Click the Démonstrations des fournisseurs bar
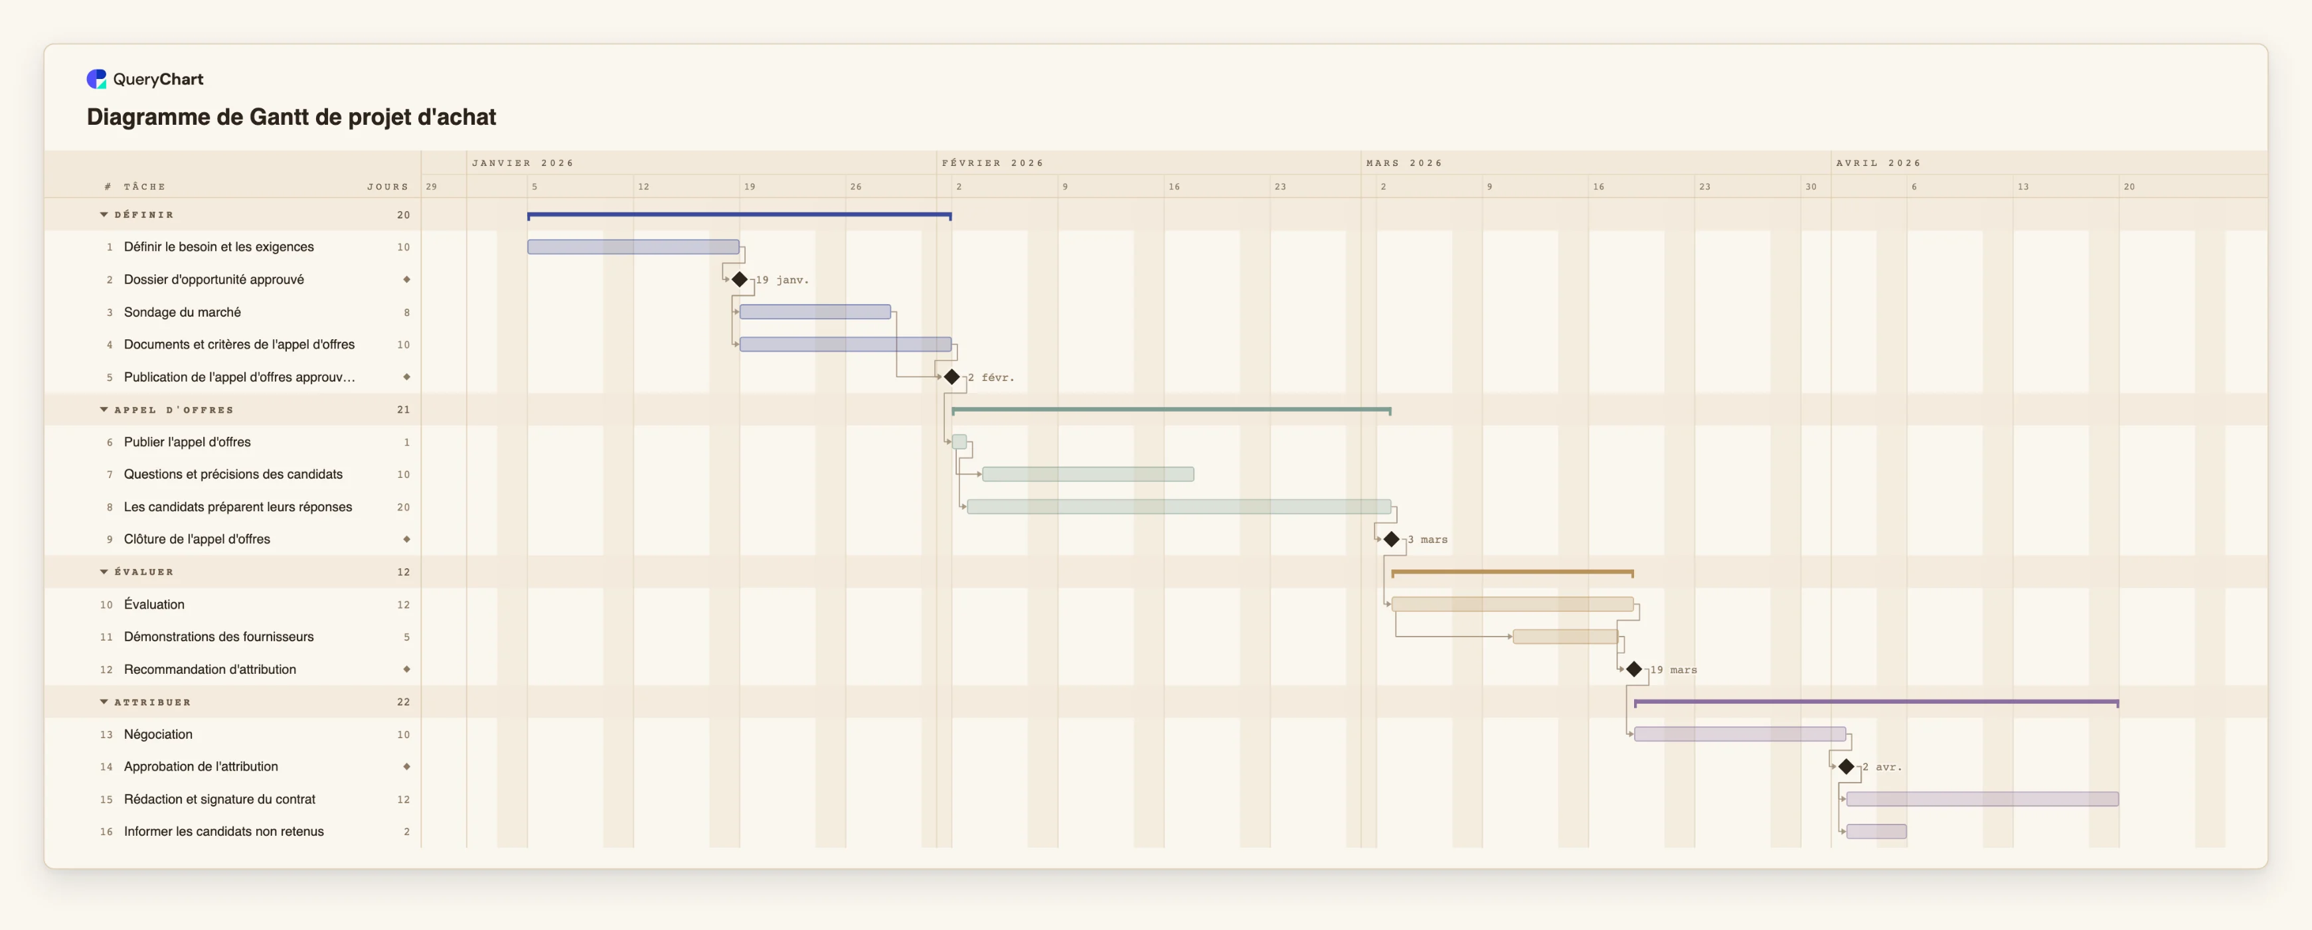Screen dimensions: 2312x930 pos(1565,637)
